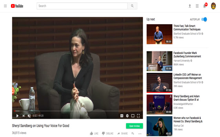Screen dimensions: 220x137
Task: Open LinkedIn CEO Jeff Weiner title
Action: (x=188, y=76)
